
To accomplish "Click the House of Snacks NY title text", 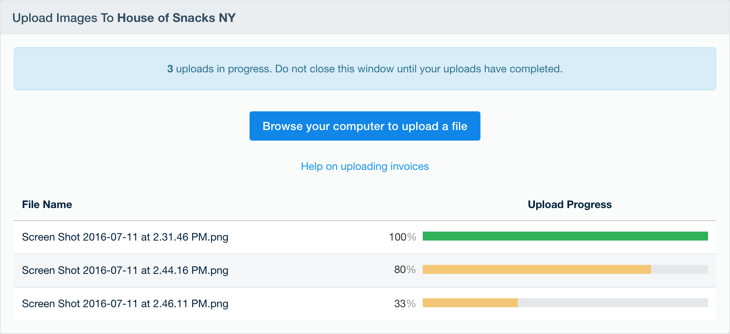I will point(176,18).
